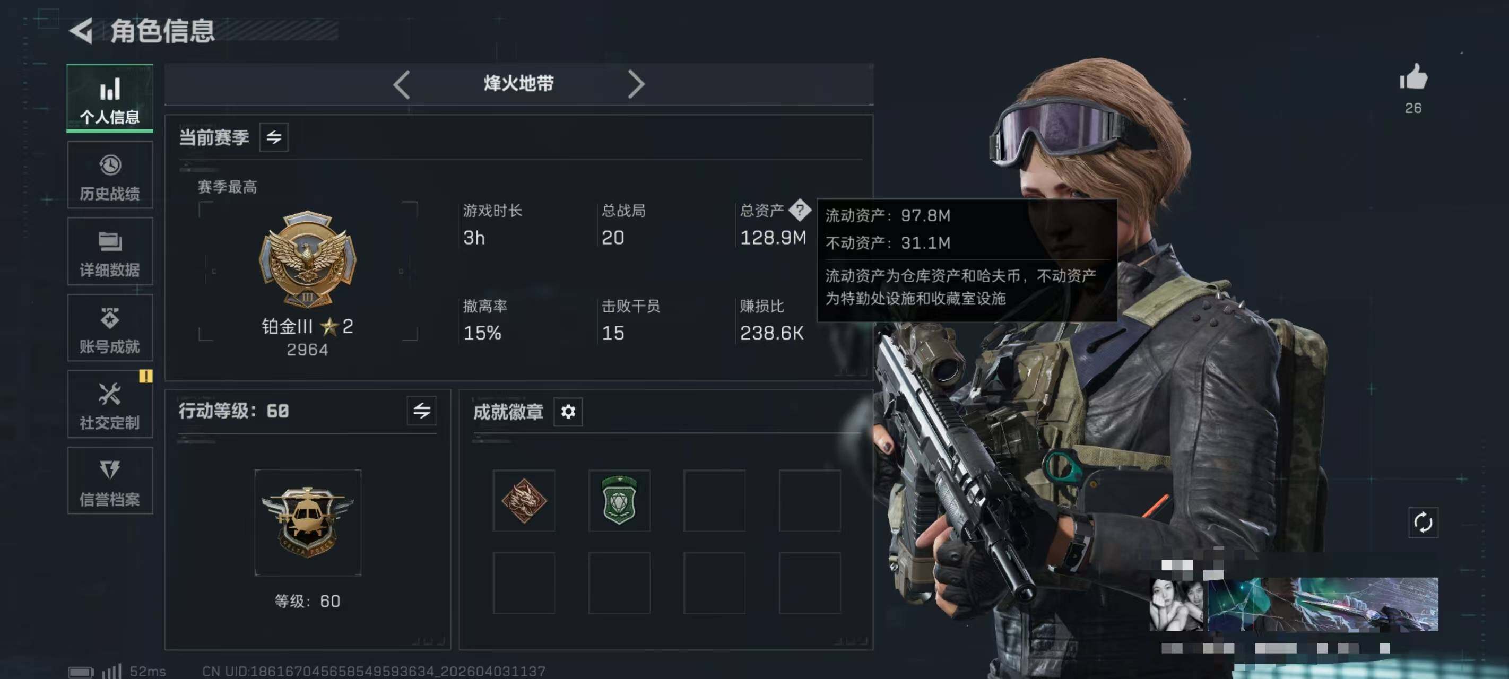Click the 总资产 question mark icon

(x=800, y=210)
